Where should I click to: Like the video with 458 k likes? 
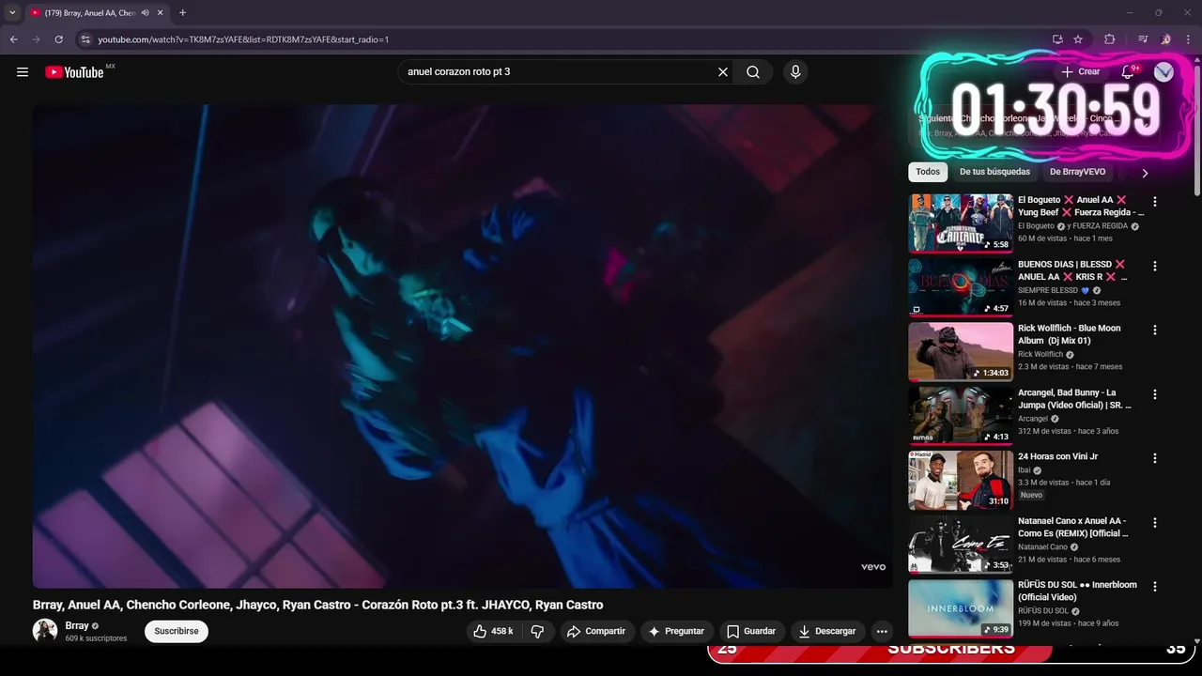point(494,631)
